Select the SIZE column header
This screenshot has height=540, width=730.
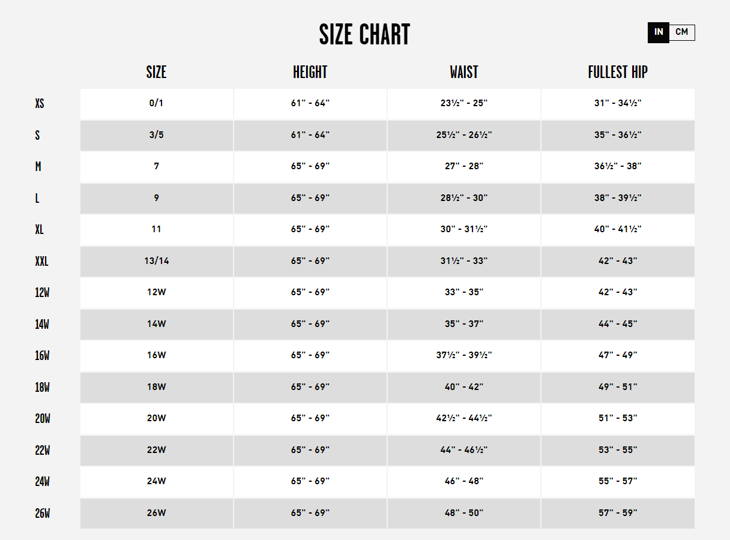point(156,73)
